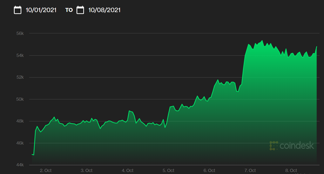Click the coindesk logo bracket icon
Image resolution: width=324 pixels, height=174 pixels.
point(274,146)
